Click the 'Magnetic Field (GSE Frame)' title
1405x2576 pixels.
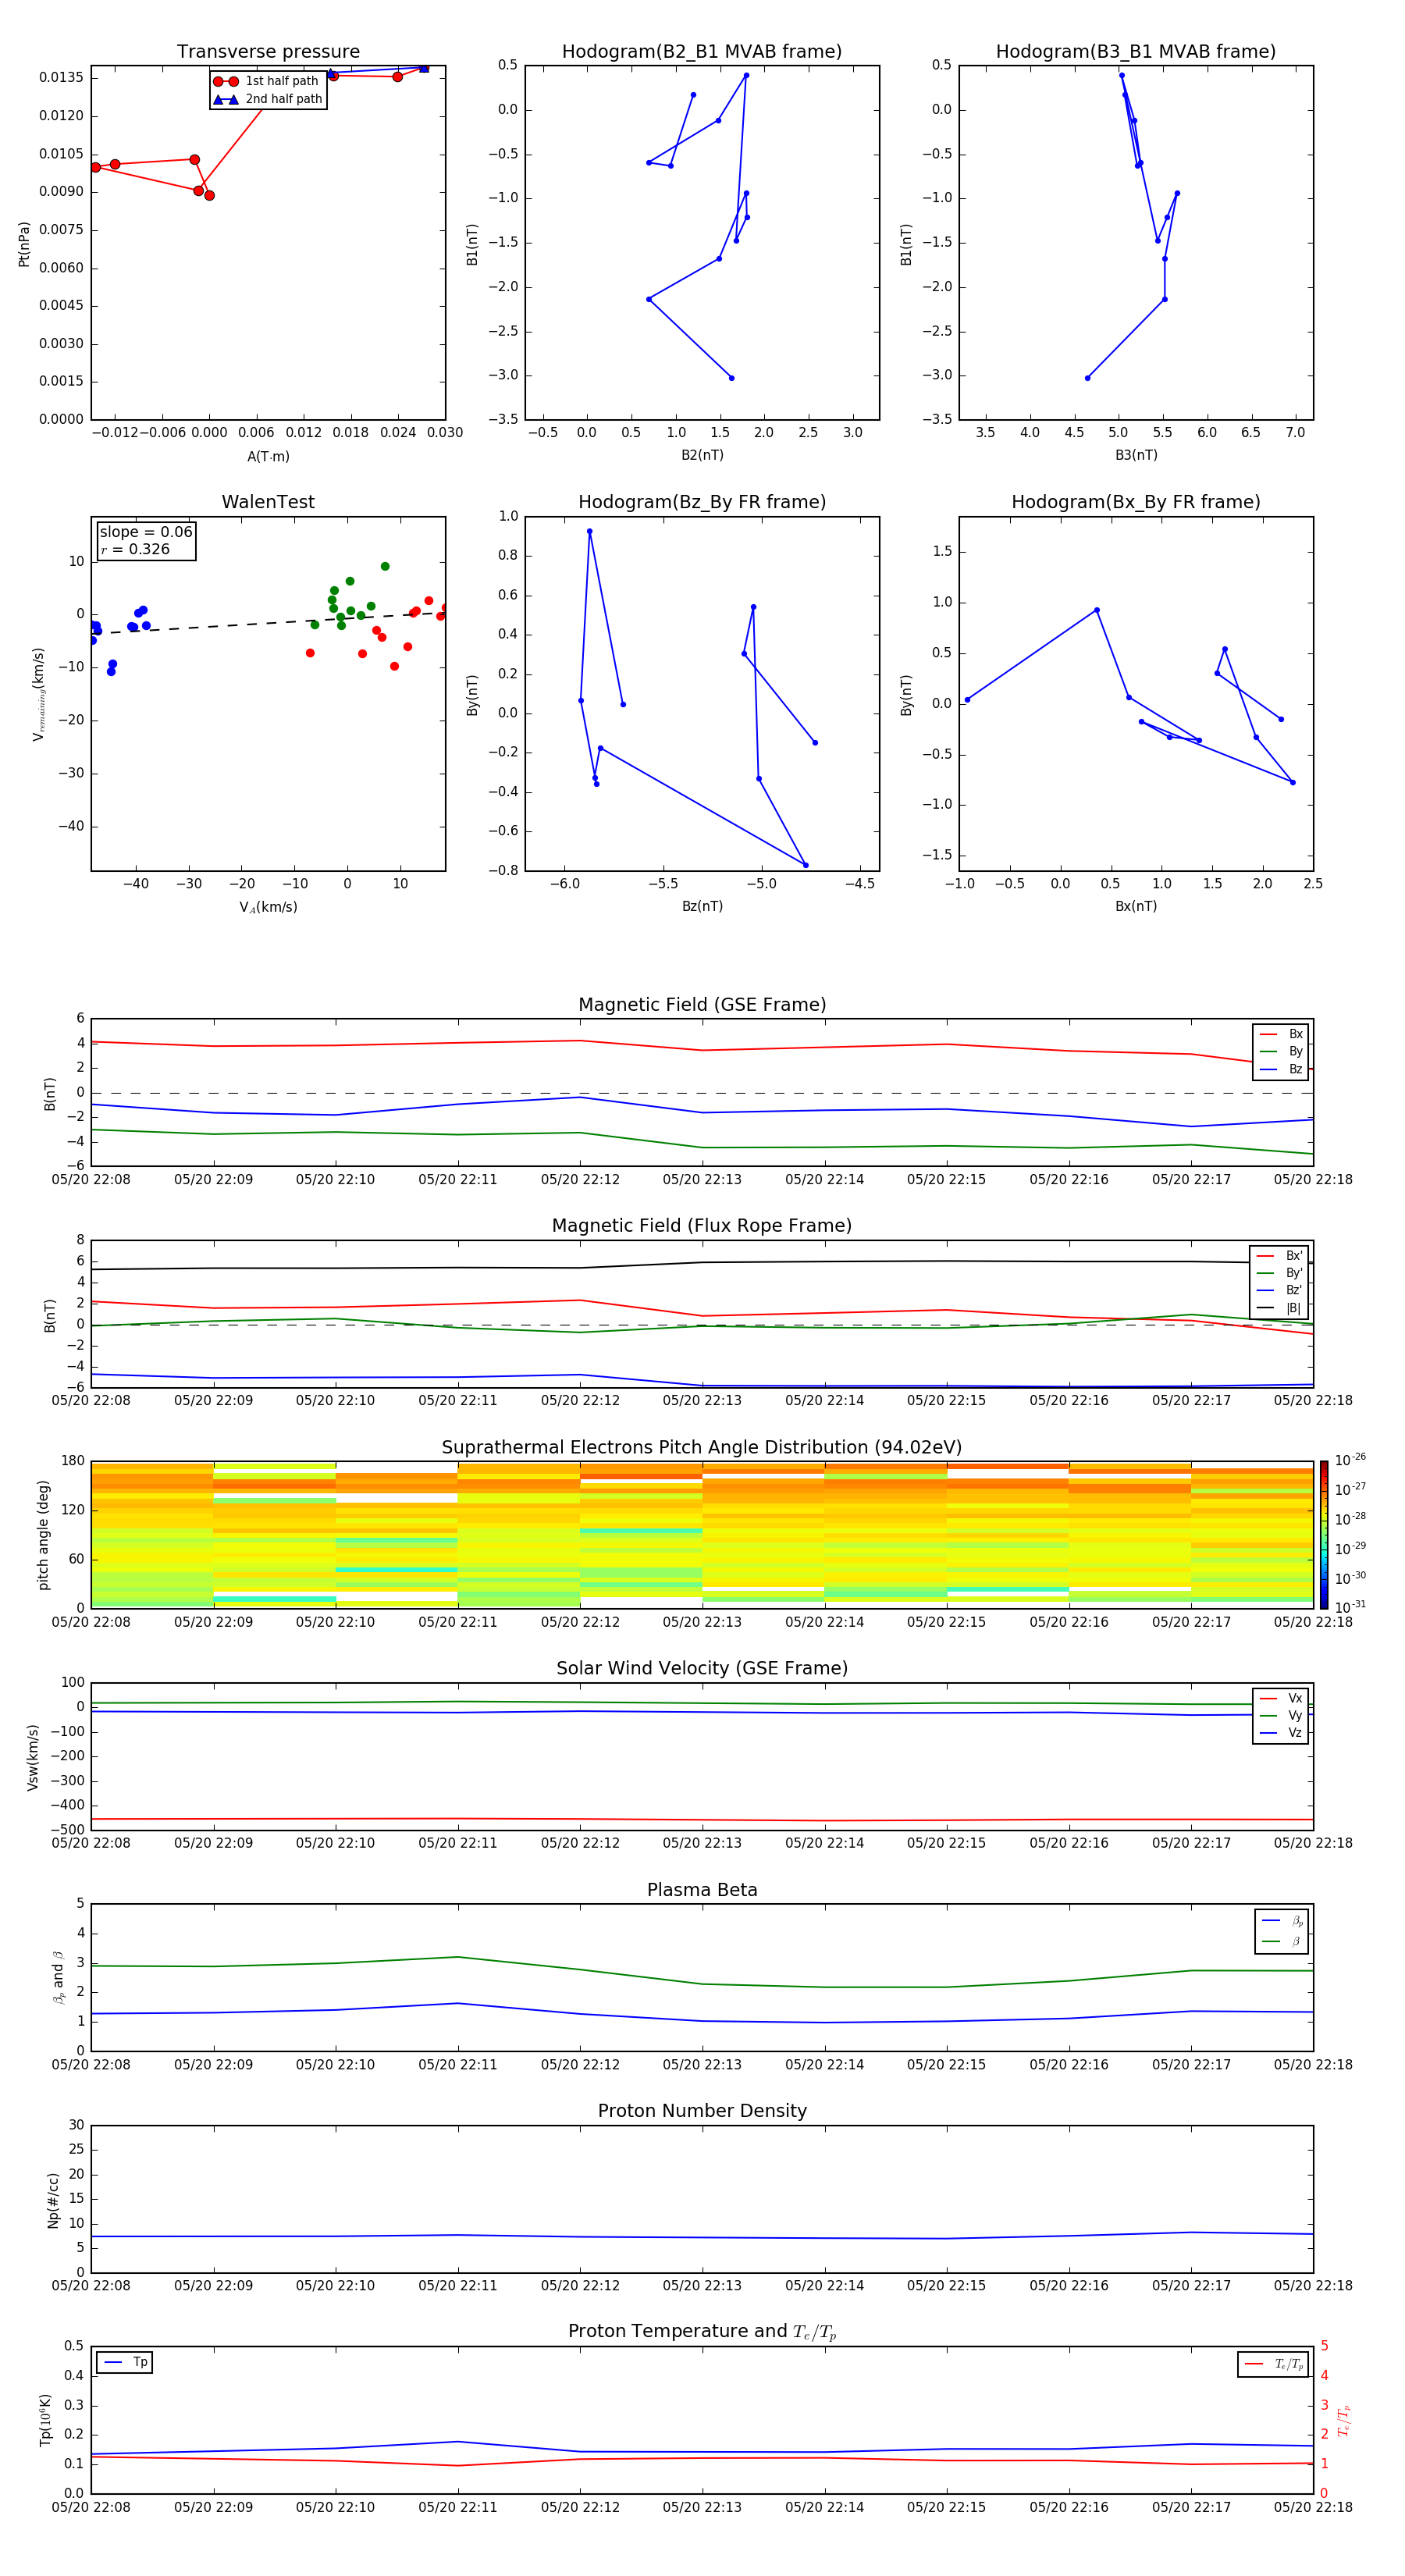[x=702, y=1005]
